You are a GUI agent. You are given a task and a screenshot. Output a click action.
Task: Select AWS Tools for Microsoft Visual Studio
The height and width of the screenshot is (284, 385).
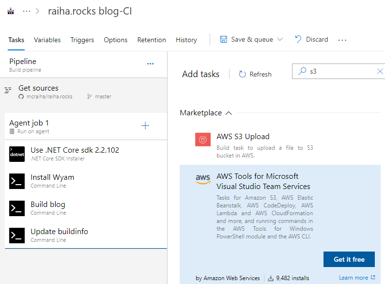[x=280, y=224]
